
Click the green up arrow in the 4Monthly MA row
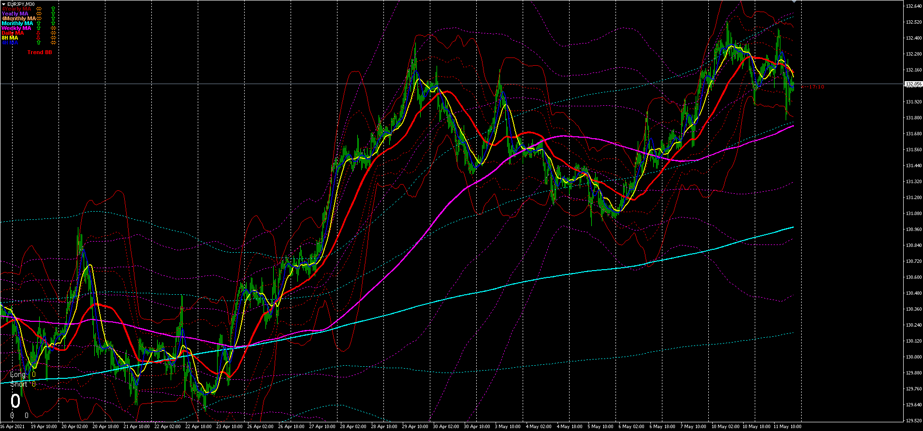(x=53, y=18)
